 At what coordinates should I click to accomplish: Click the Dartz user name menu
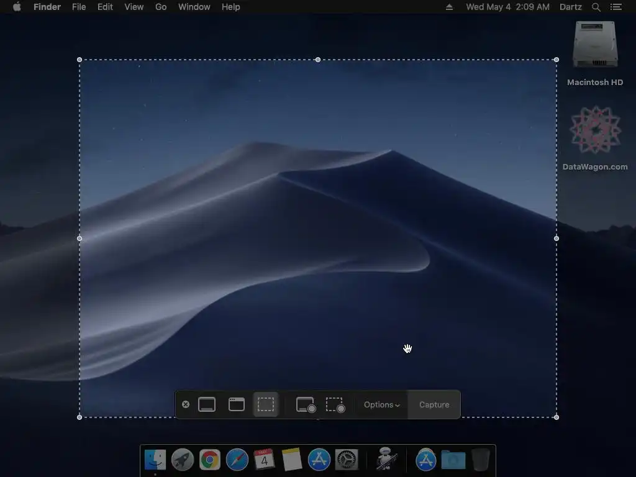pos(571,7)
